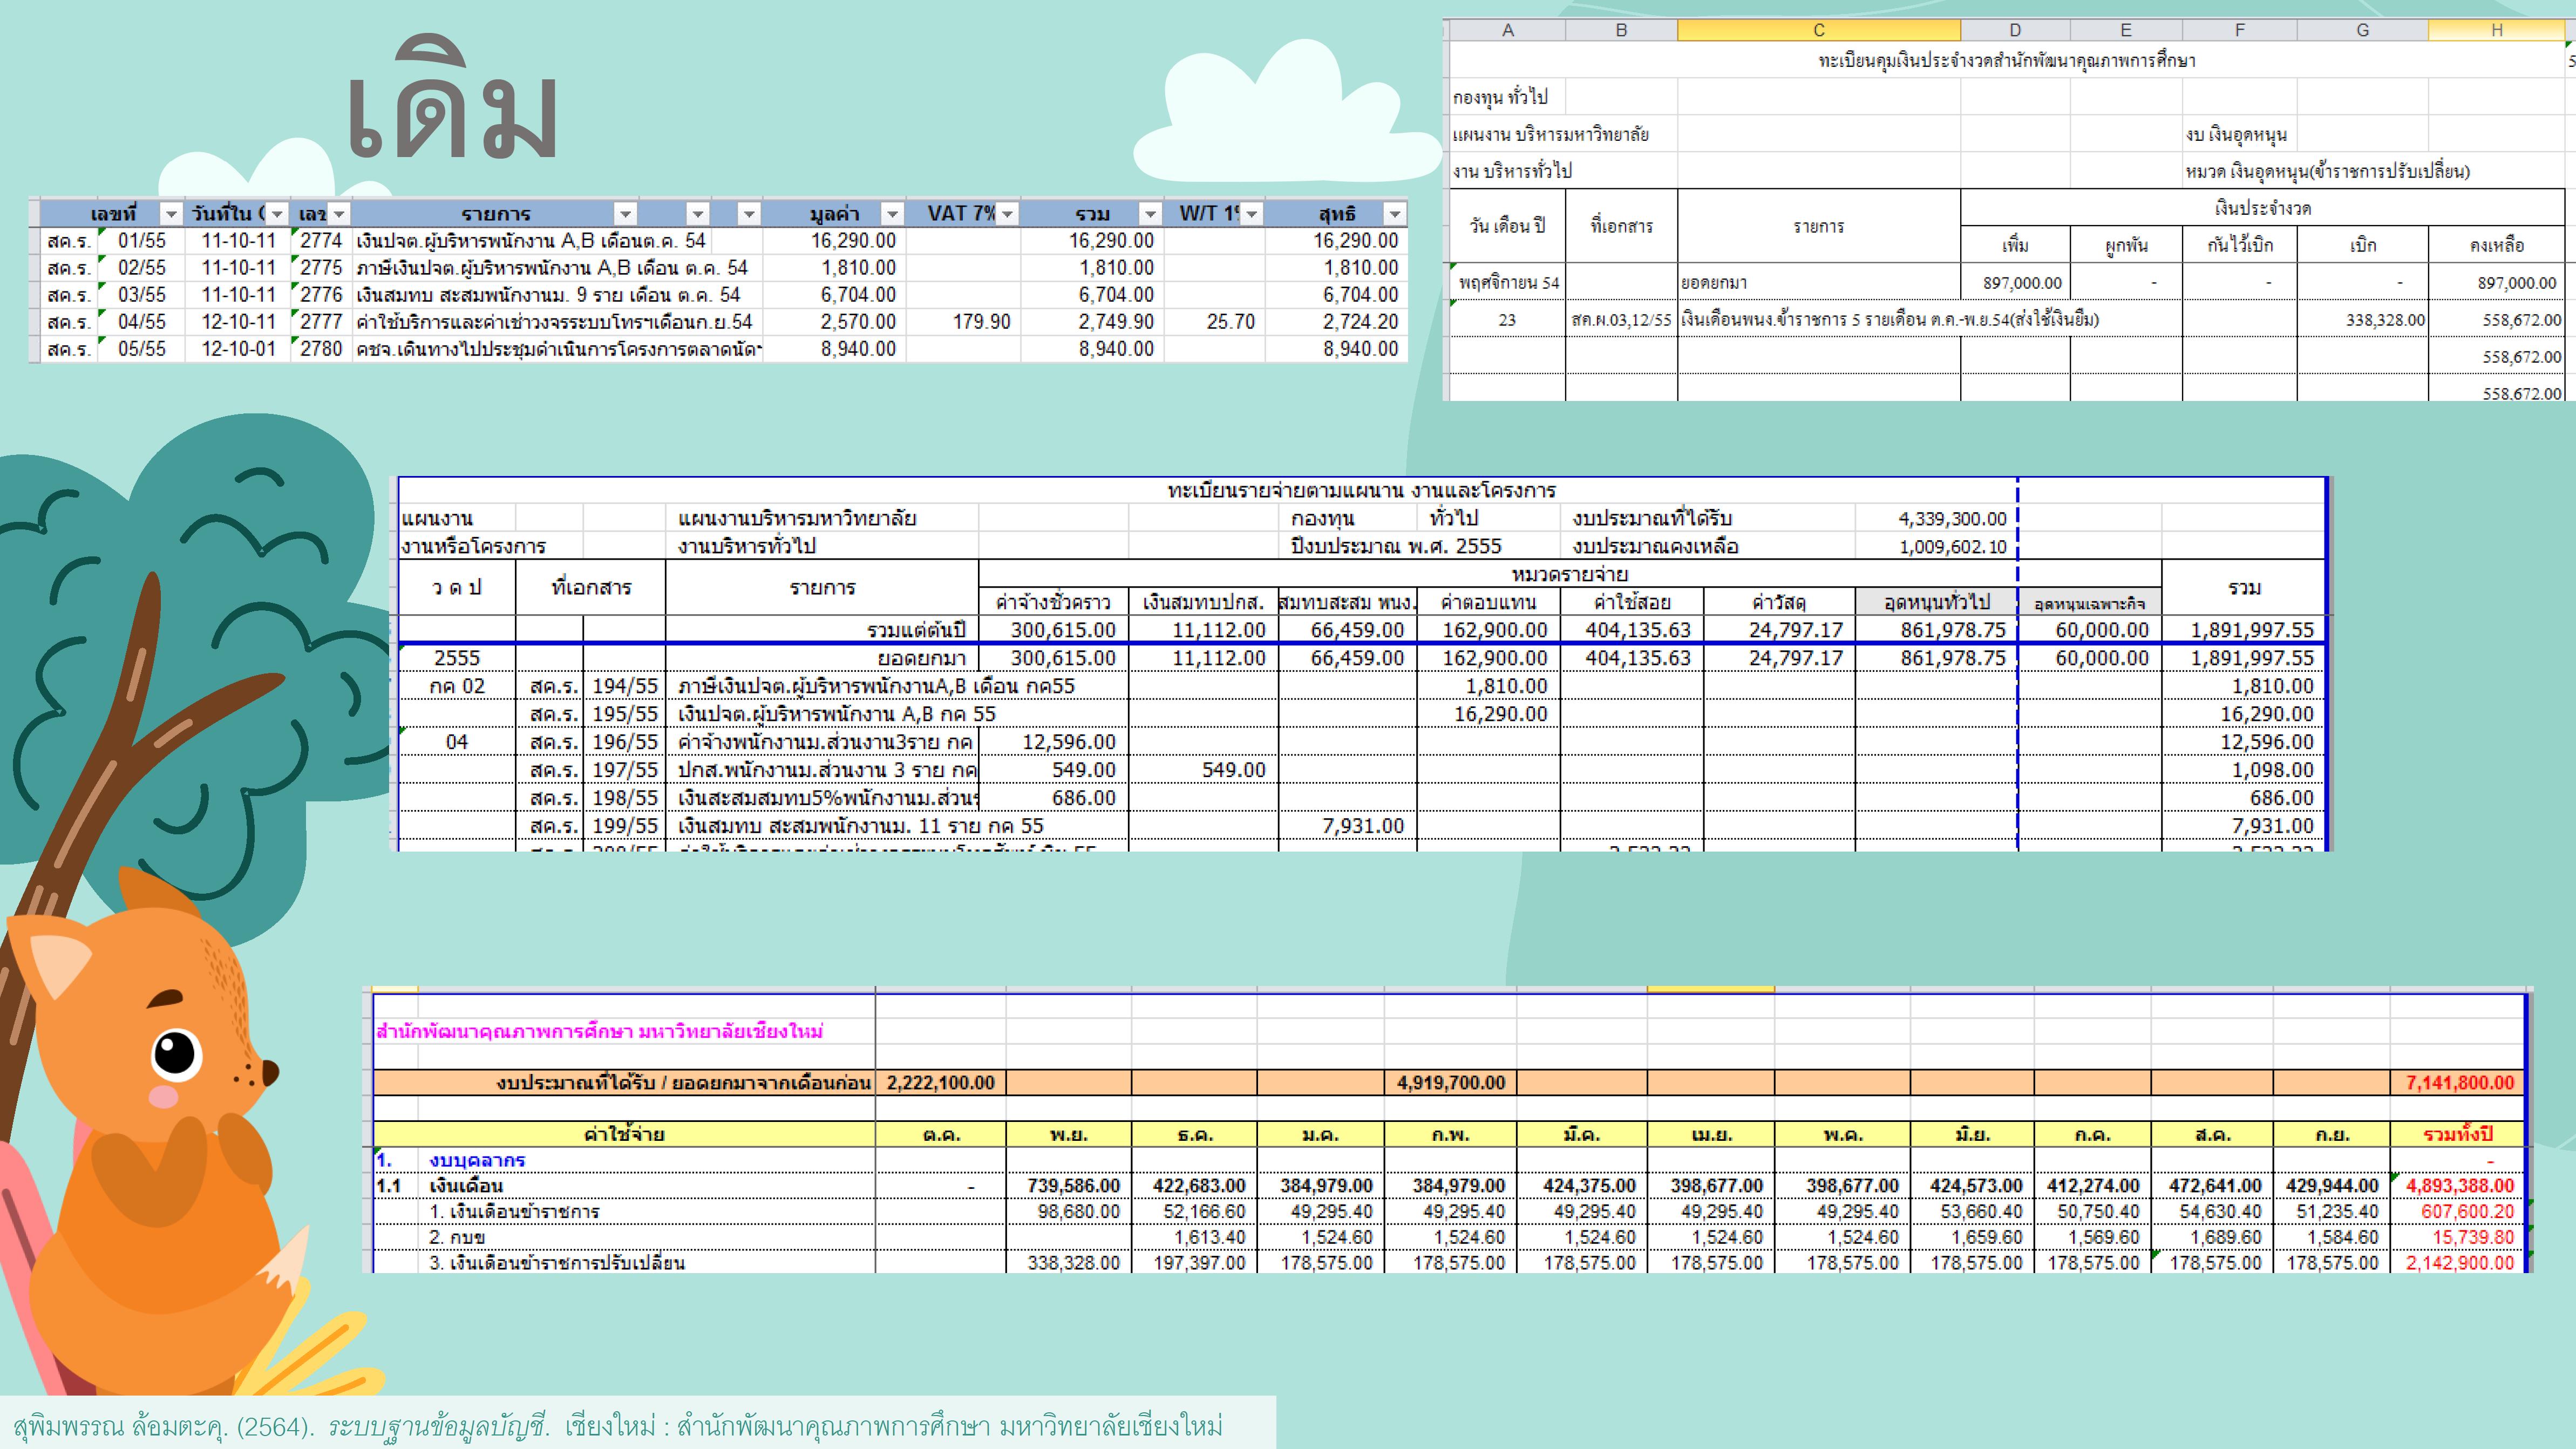Click the 12,596.00 value in ค่าจ้างชั่วคราว column
The width and height of the screenshot is (2576, 1449).
point(1068,742)
